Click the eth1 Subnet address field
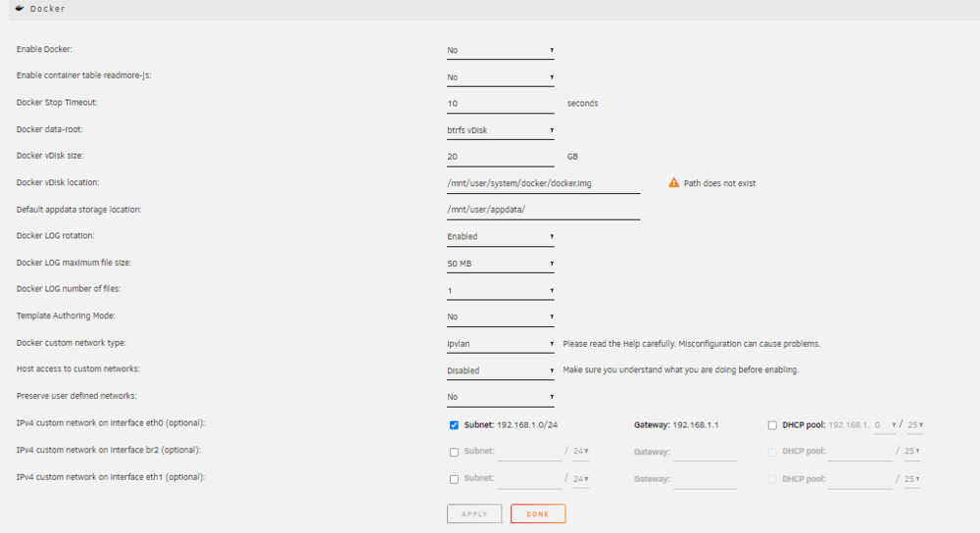Screen dimensions: 980x533 coord(529,479)
